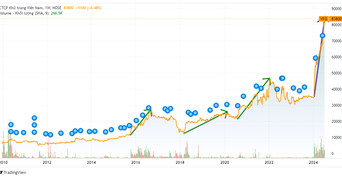Click the dividend marker at the 60000 level
Image resolution: width=342 pixels, height=178 pixels.
point(315,58)
